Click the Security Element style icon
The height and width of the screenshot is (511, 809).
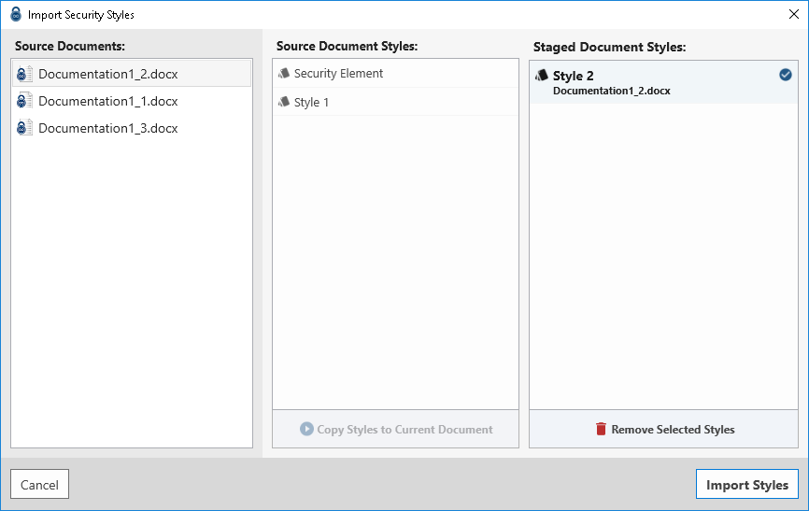tap(284, 73)
